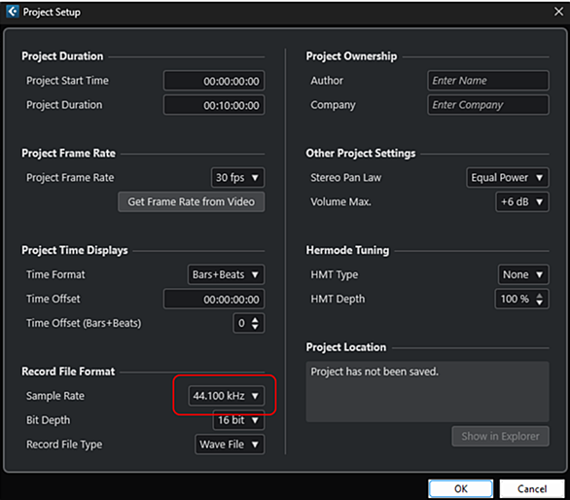Click Get Frame Rate from Video button

[192, 201]
